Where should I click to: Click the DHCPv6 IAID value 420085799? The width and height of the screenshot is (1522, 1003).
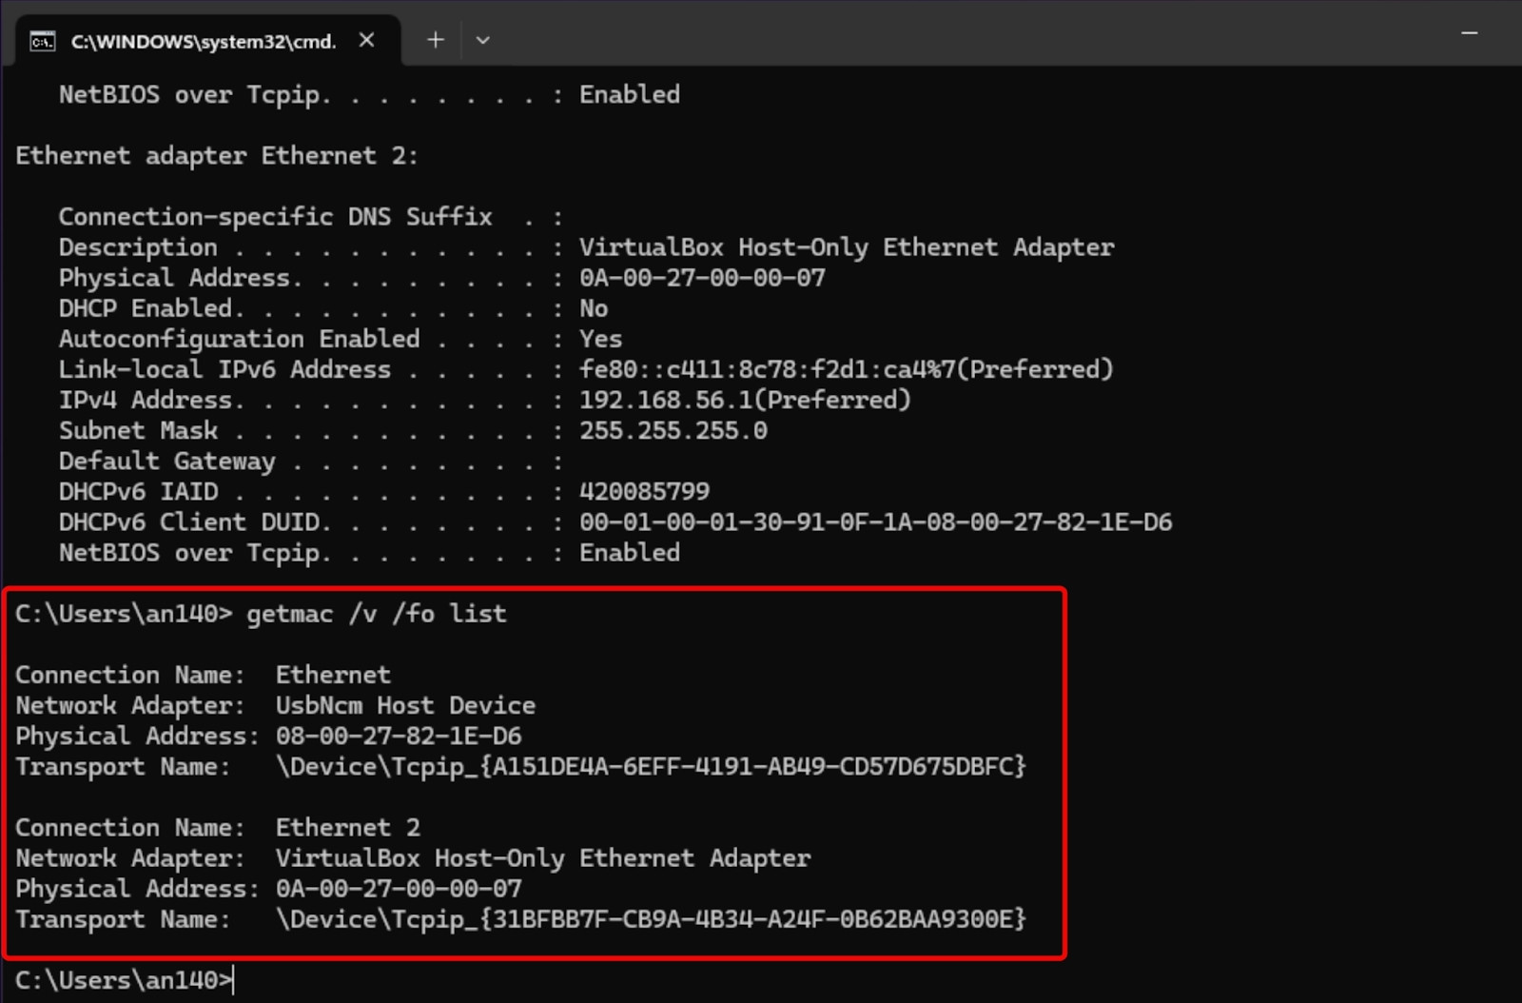coord(644,491)
